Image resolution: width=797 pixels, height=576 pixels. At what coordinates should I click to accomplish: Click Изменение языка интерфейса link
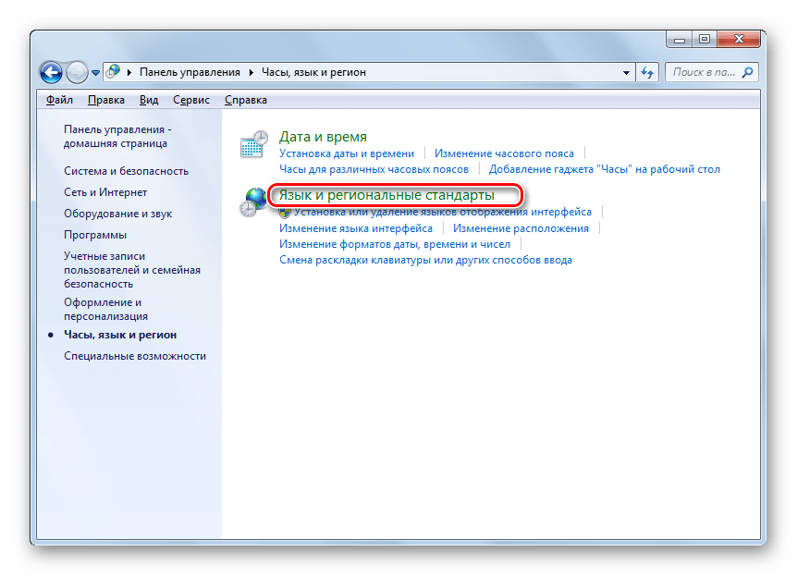pos(356,228)
